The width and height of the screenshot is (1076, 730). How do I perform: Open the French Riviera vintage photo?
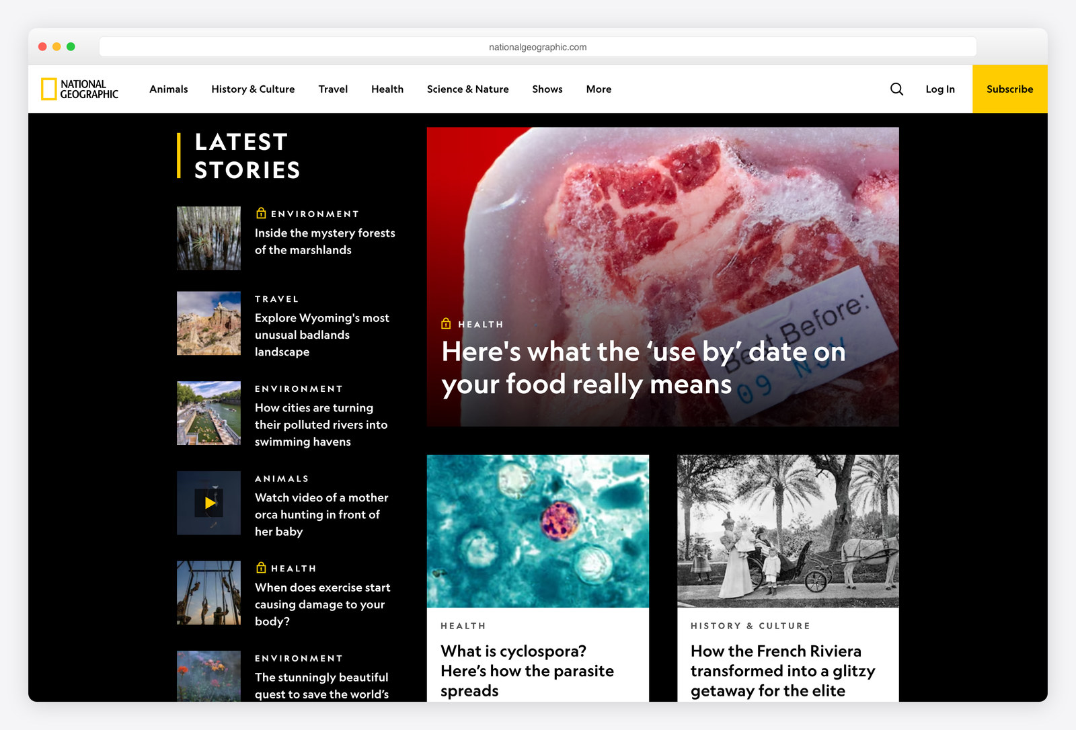point(788,531)
